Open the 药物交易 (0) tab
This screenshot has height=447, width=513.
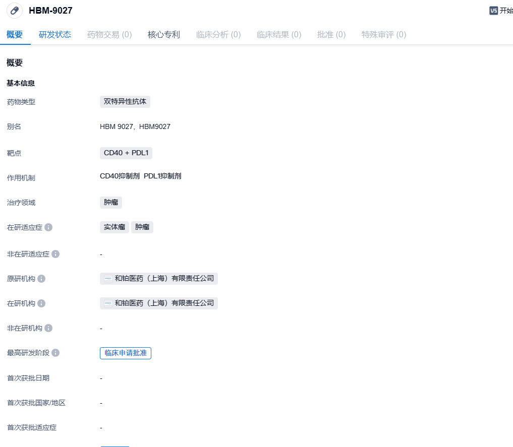109,34
